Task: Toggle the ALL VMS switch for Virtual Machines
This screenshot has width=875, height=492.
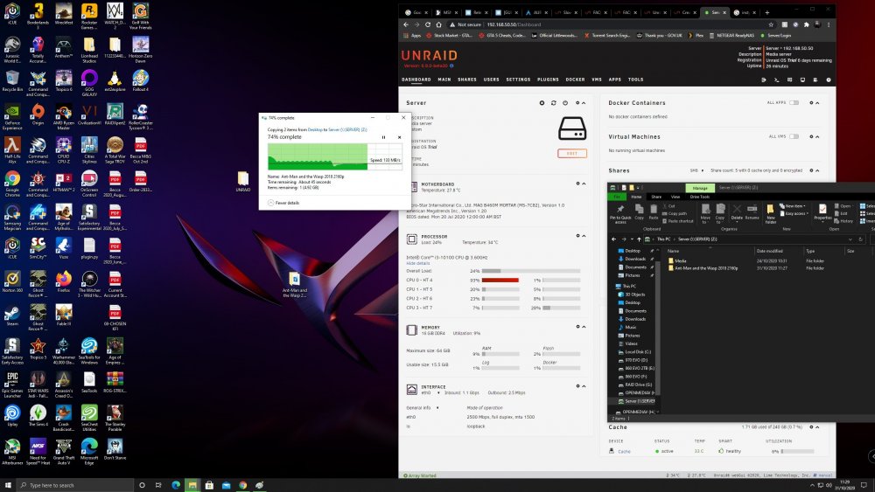Action: tap(794, 136)
